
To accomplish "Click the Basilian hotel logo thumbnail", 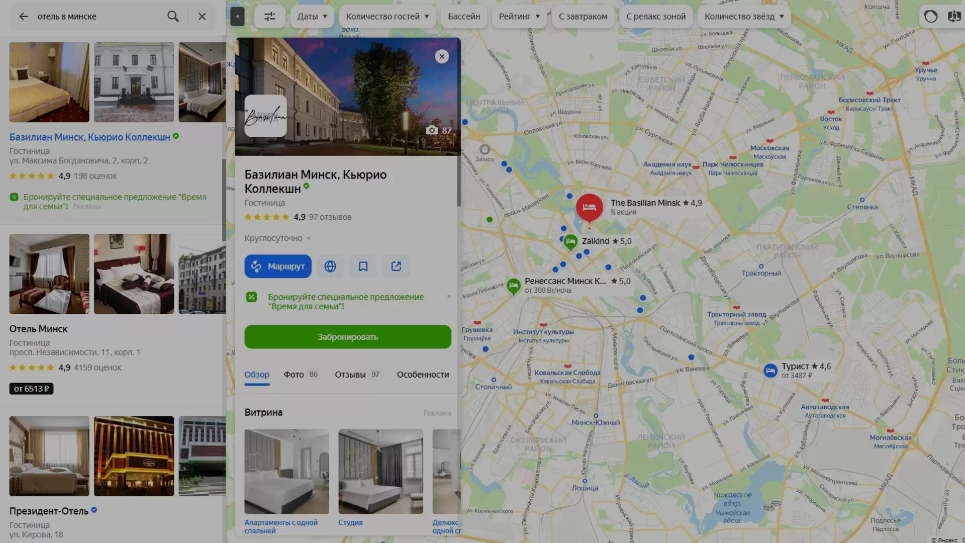I will [265, 116].
